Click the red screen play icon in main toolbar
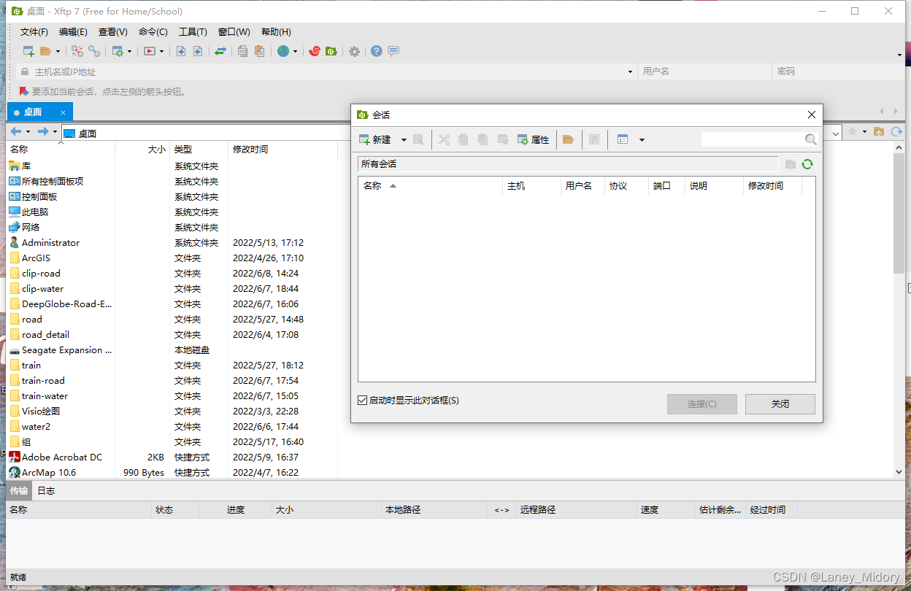The width and height of the screenshot is (911, 591). [x=150, y=51]
